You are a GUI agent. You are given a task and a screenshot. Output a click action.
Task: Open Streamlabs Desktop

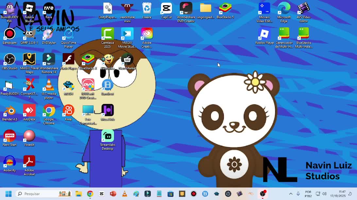tap(108, 136)
